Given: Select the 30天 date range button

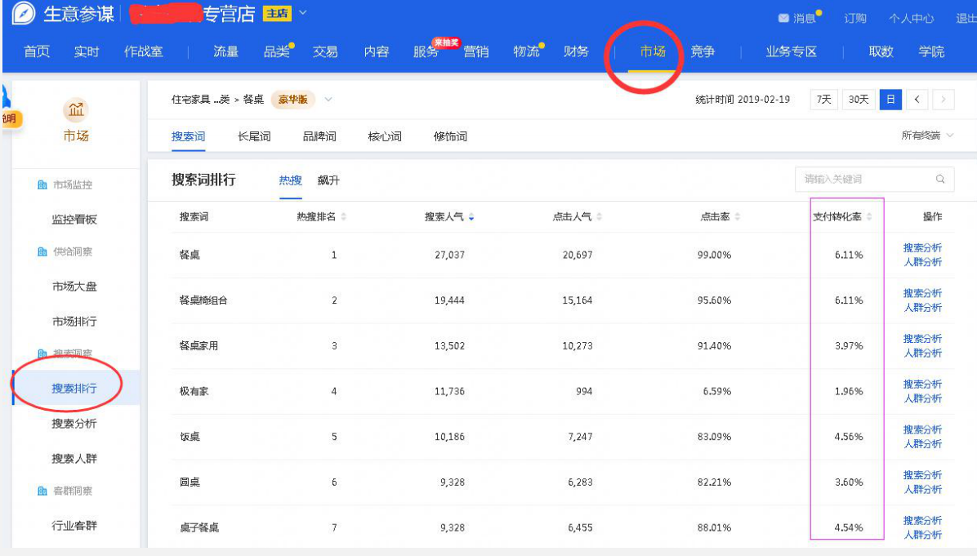Looking at the screenshot, I should pyautogui.click(x=858, y=100).
